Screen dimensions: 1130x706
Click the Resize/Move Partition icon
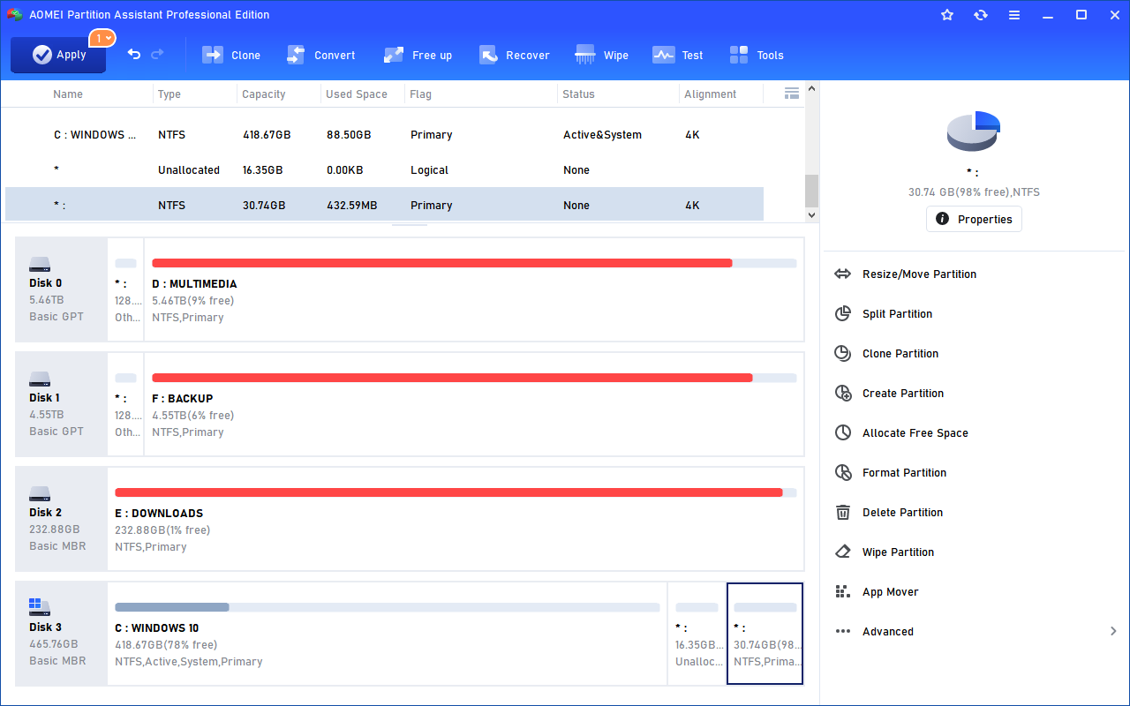843,274
